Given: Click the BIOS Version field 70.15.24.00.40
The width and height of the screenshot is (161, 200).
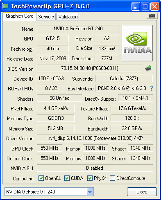Looking at the screenshot, I should (89, 68).
